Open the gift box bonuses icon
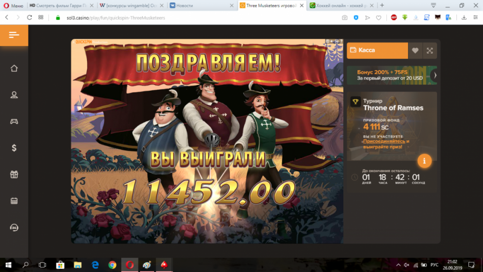483x272 pixels. click(14, 174)
